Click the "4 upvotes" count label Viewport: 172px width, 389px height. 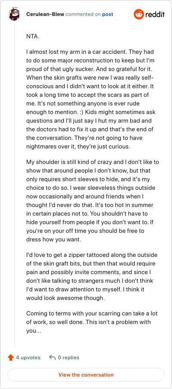pos(28,358)
